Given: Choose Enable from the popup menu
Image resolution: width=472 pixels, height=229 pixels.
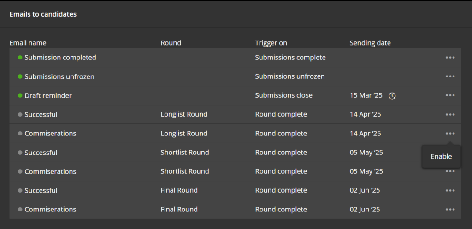Looking at the screenshot, I should 441,157.
